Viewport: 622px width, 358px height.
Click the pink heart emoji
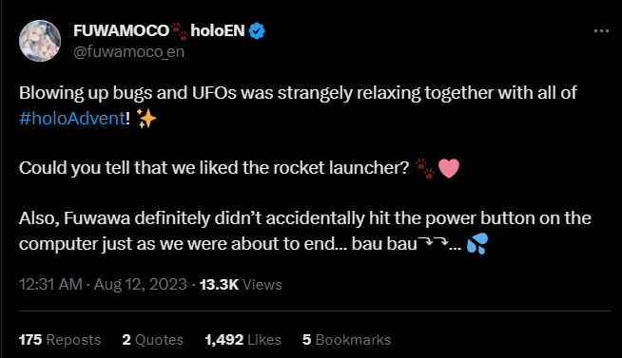(449, 168)
